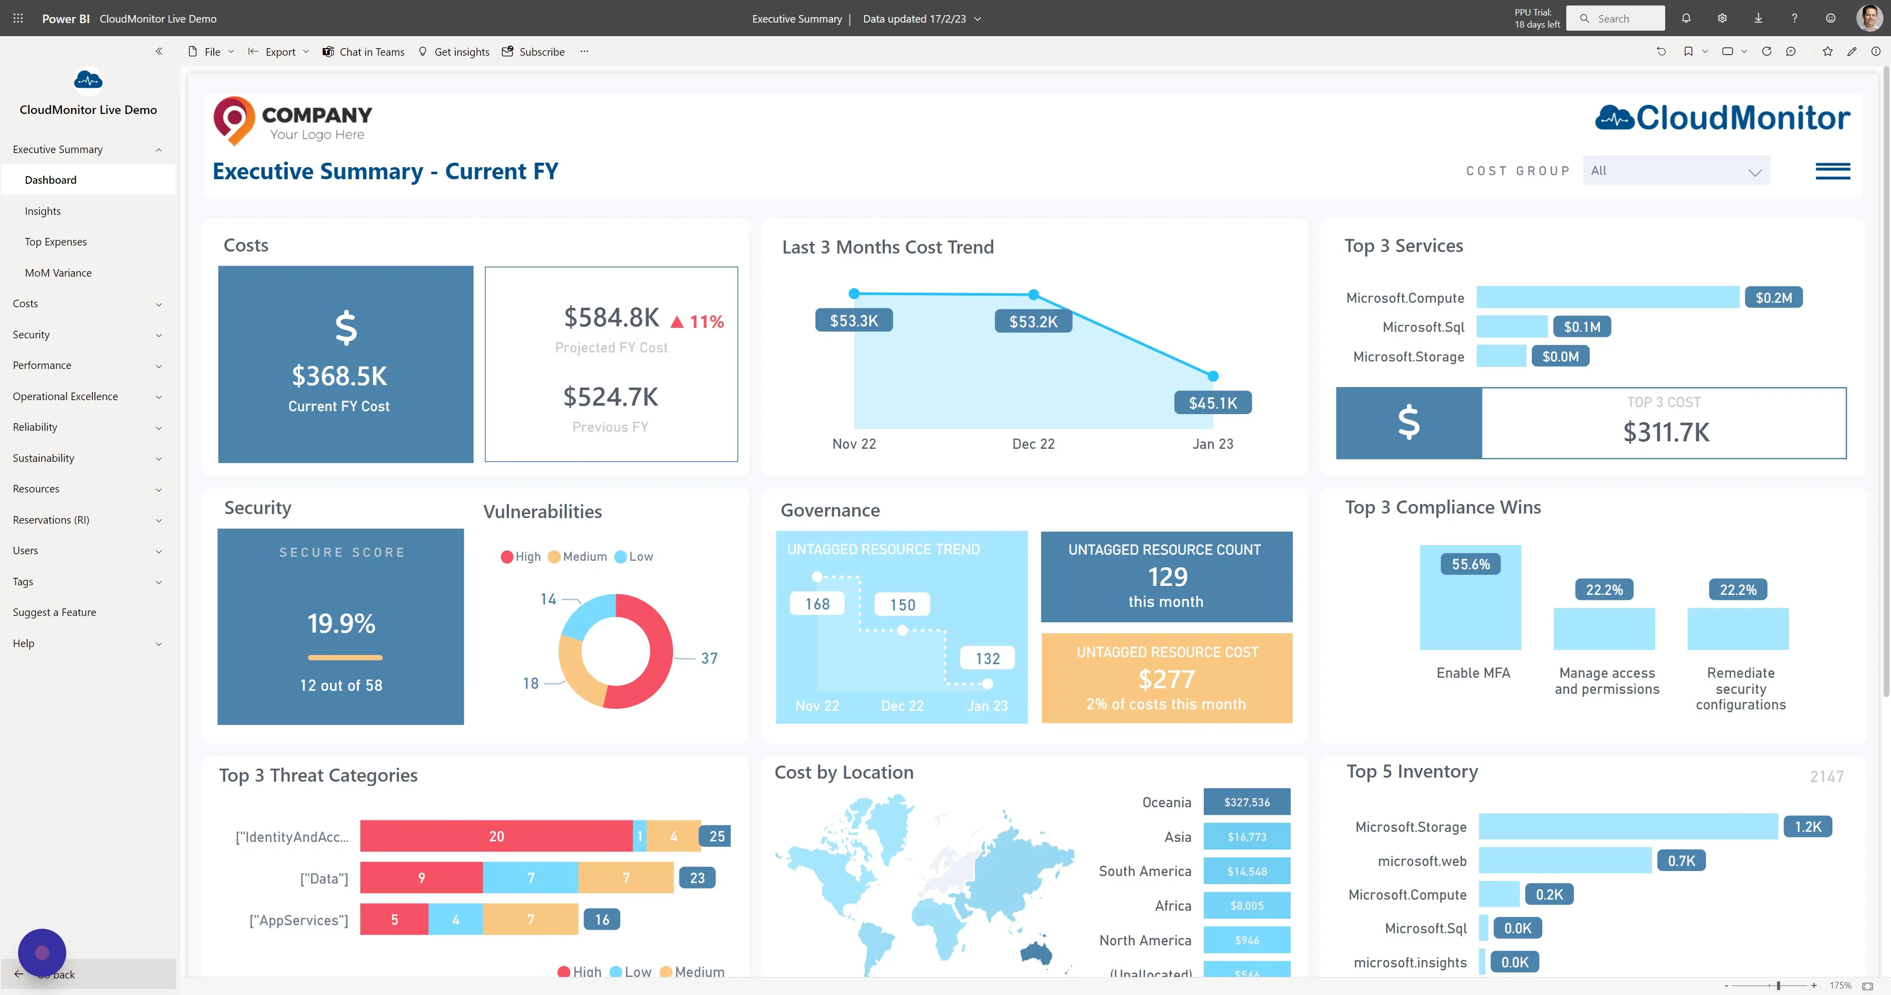The image size is (1891, 995).
Task: Open the Cost Group dropdown
Action: 1676,171
